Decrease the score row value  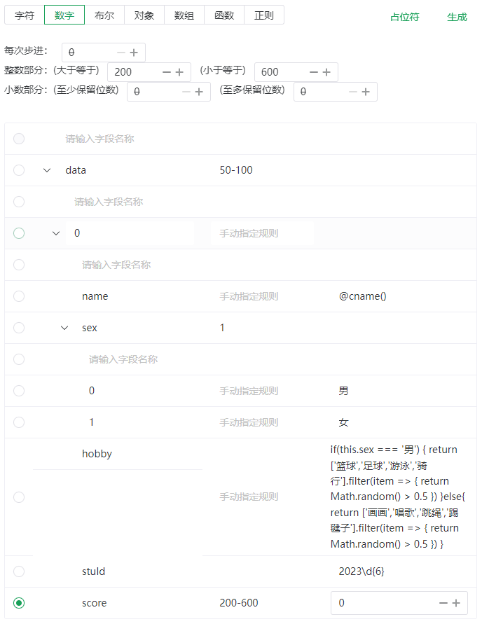coord(443,603)
